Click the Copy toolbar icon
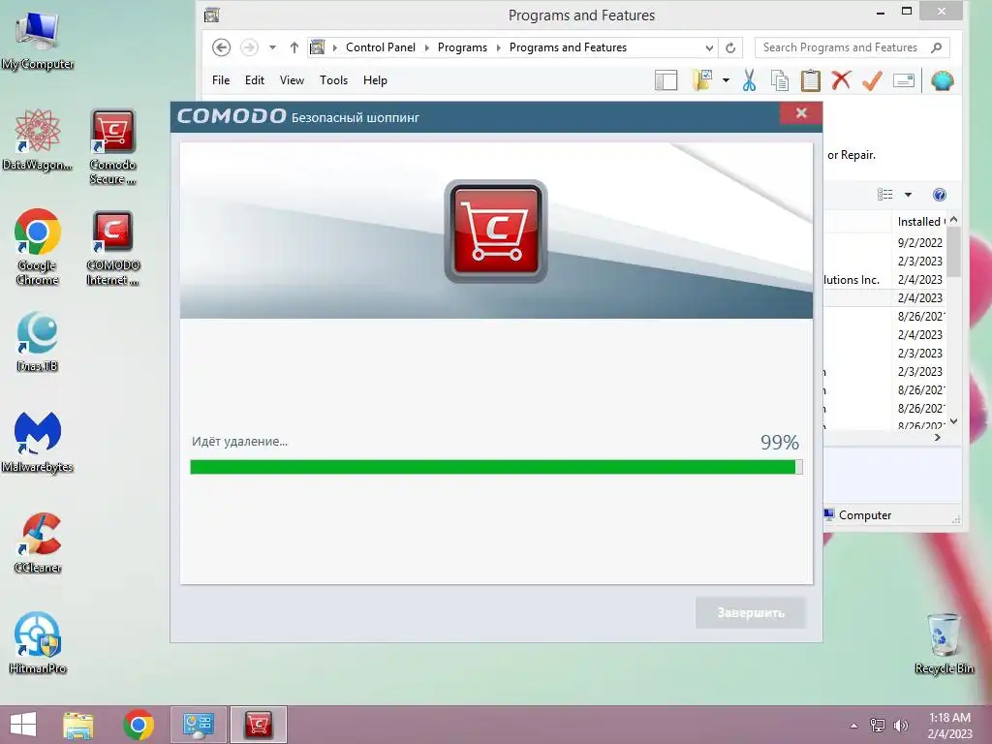This screenshot has width=992, height=744. click(780, 80)
